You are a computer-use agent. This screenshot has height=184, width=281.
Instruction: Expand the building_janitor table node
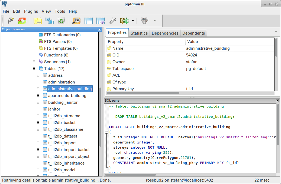(38, 102)
